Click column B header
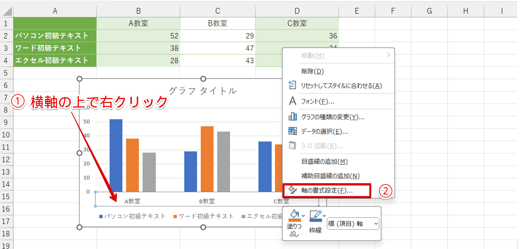This screenshot has width=521, height=249. click(138, 10)
